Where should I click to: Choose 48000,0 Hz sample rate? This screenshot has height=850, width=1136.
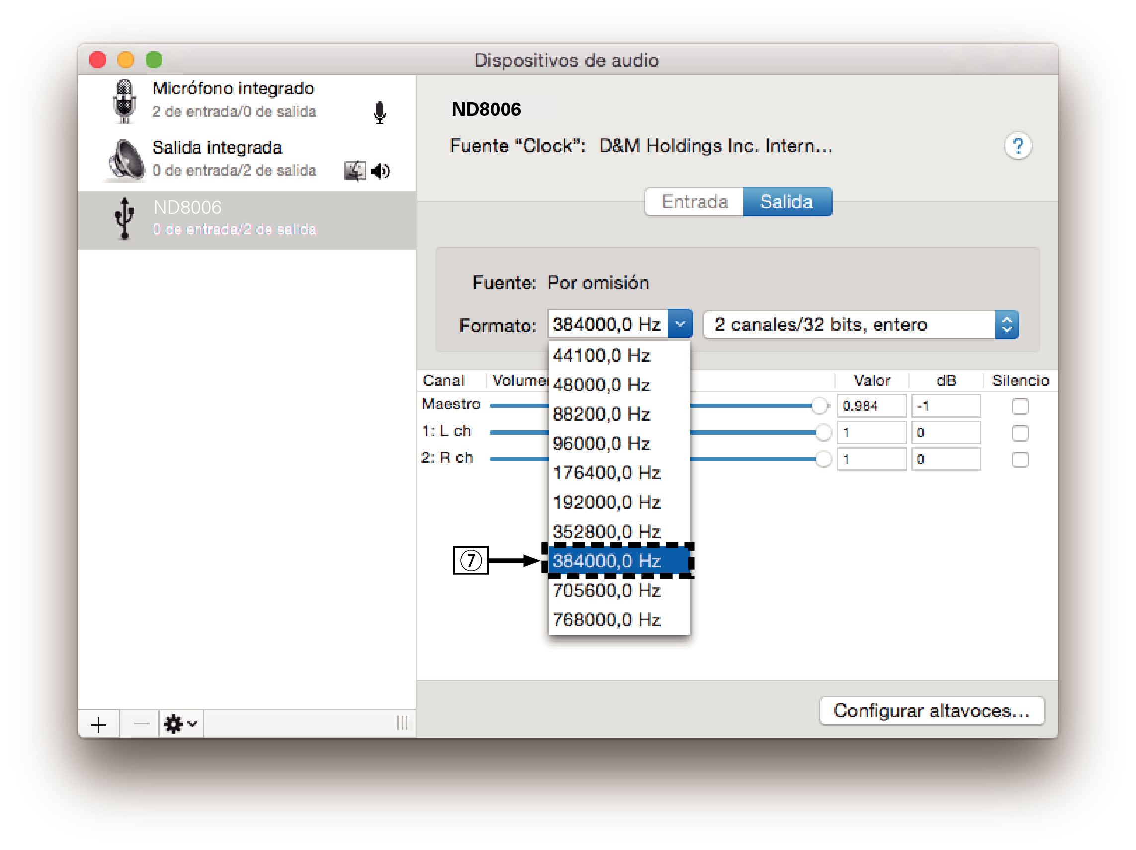619,385
